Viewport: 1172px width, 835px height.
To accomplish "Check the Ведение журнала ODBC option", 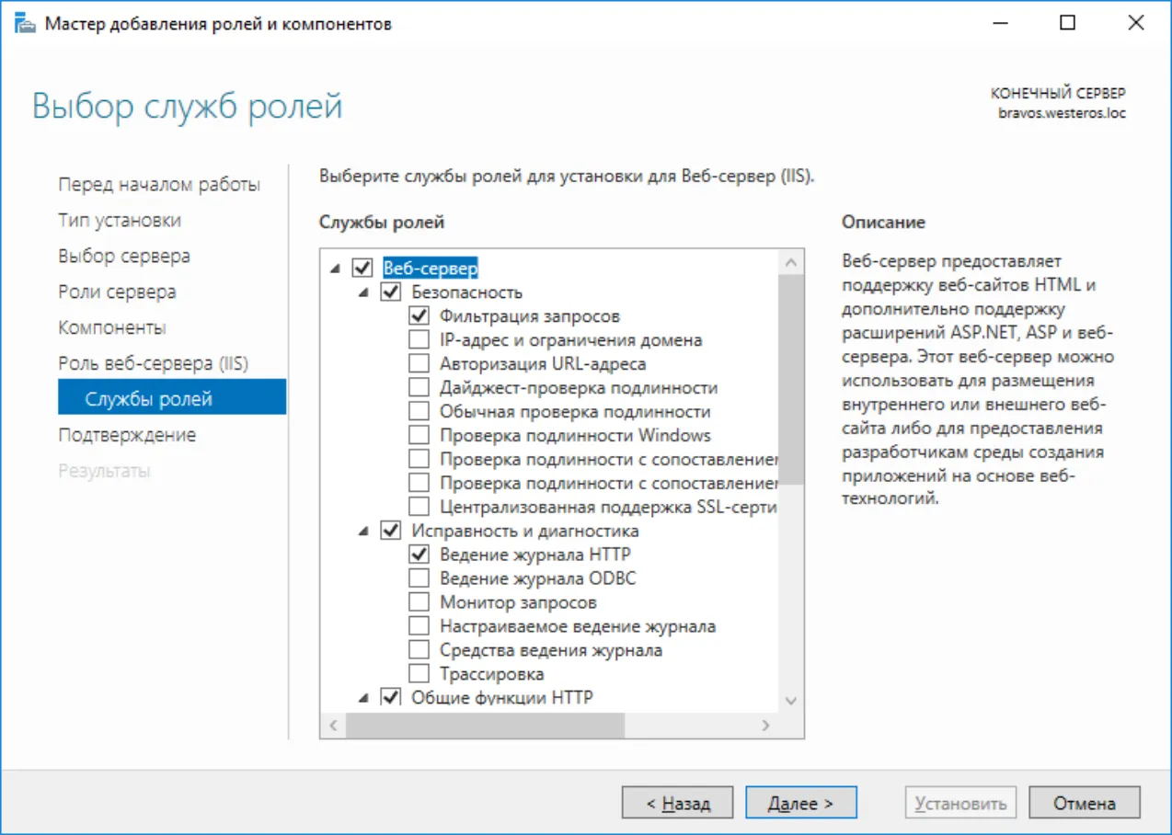I will [419, 578].
